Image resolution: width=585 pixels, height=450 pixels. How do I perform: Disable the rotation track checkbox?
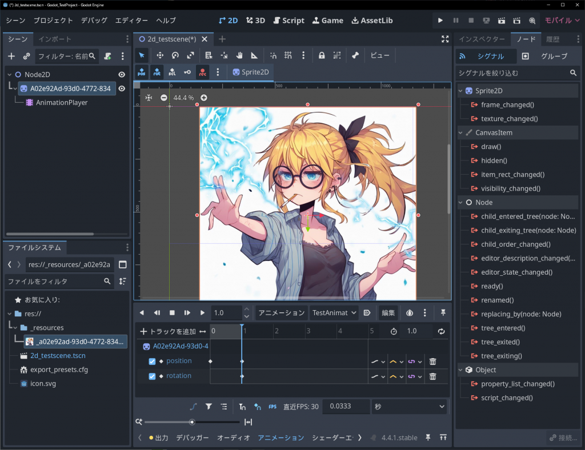(x=152, y=376)
